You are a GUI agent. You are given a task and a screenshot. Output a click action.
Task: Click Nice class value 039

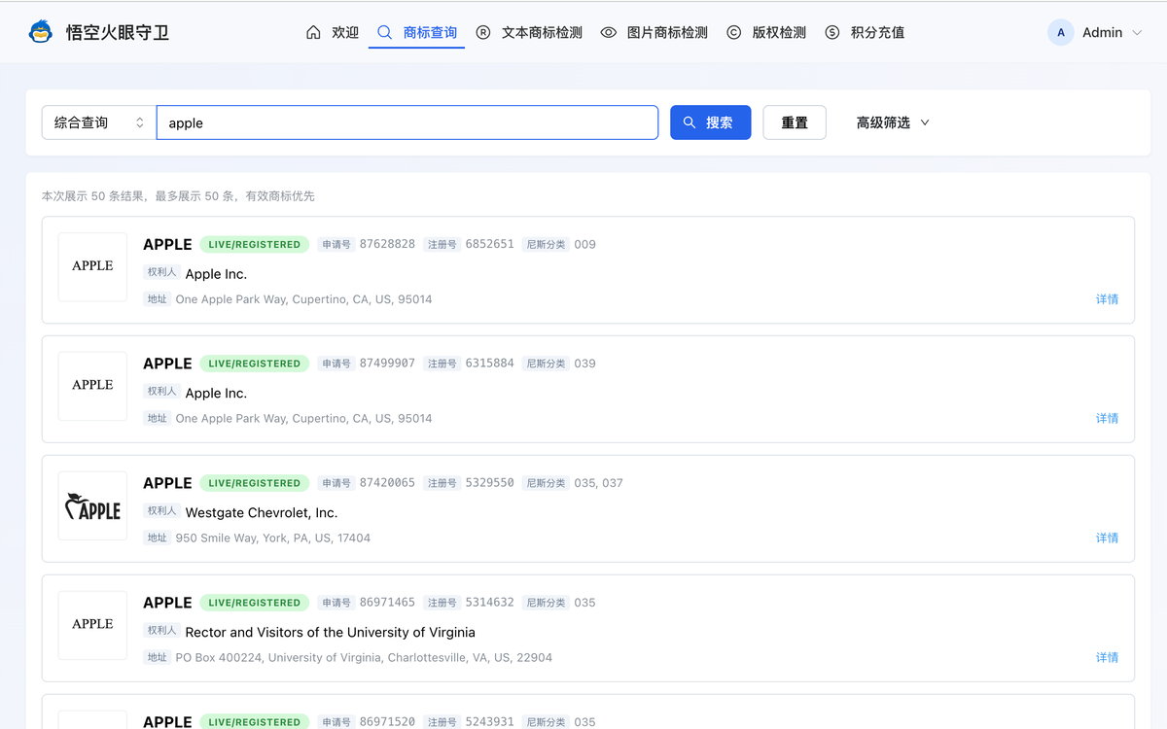click(x=584, y=364)
